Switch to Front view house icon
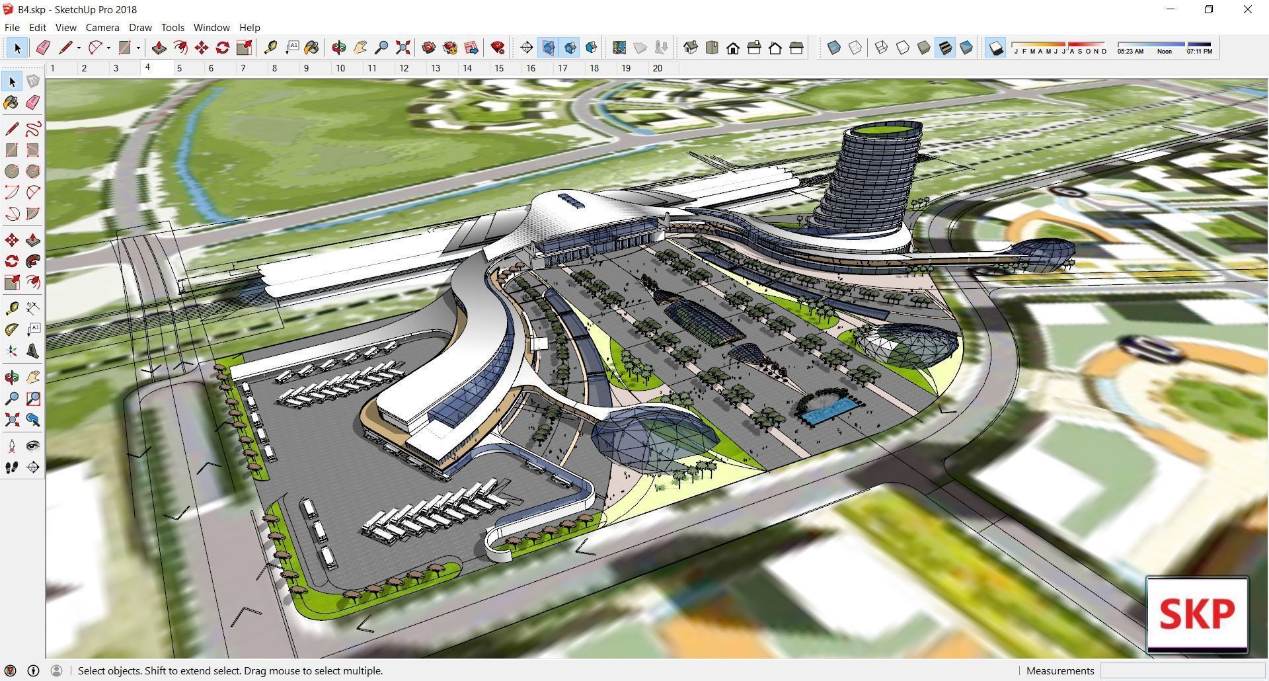 click(733, 48)
